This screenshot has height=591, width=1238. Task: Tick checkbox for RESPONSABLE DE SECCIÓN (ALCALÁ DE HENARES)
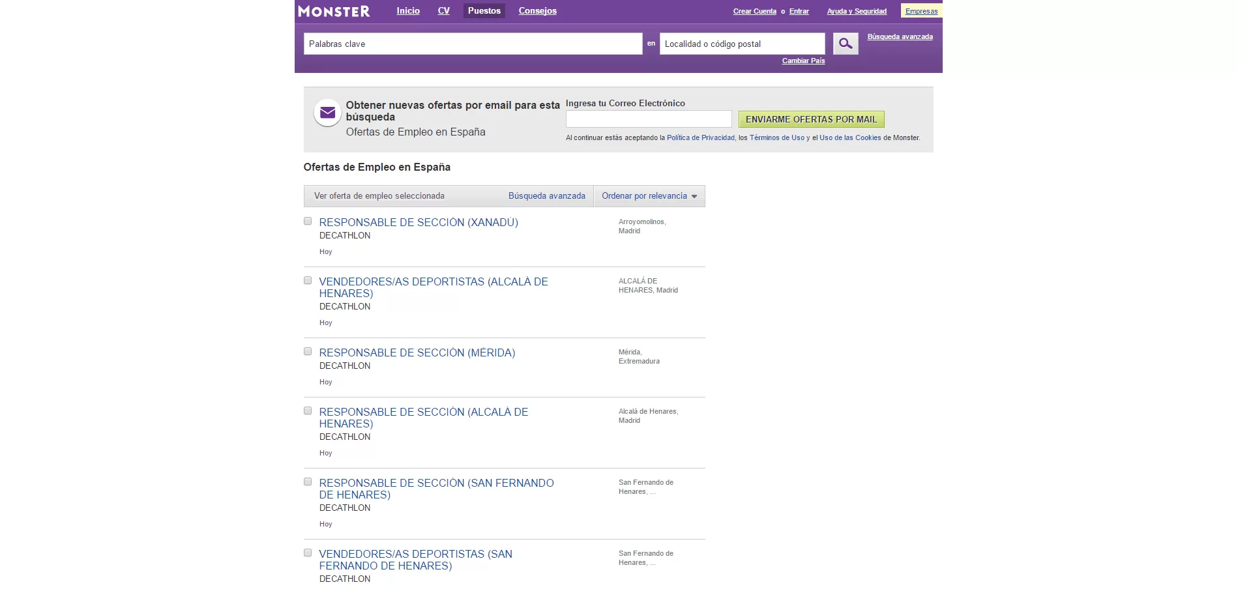click(308, 411)
